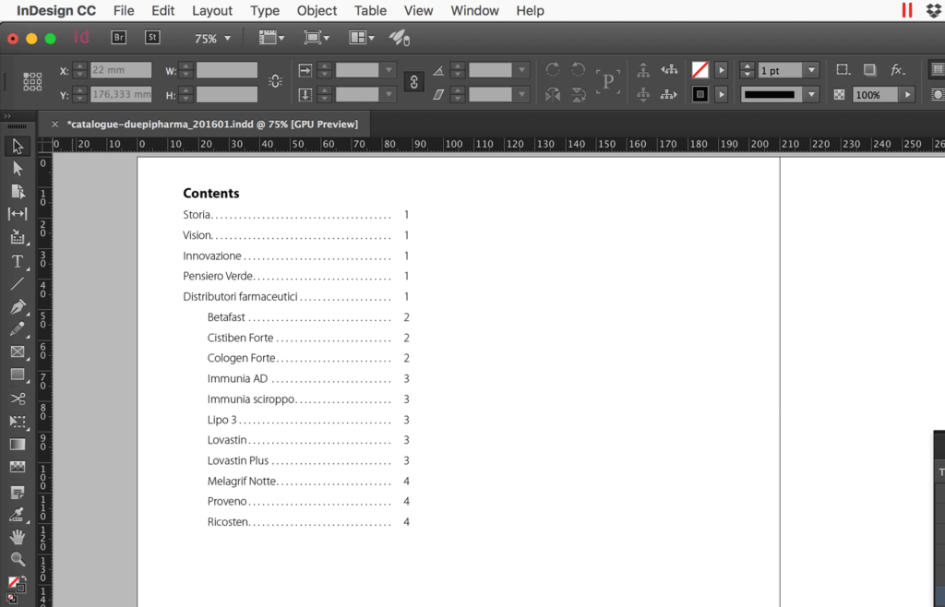The image size is (945, 607).
Task: Click the X position field
Action: [121, 70]
